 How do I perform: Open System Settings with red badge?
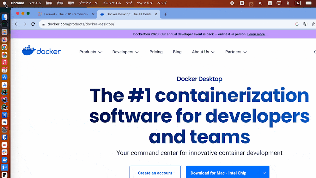[x=4, y=130]
